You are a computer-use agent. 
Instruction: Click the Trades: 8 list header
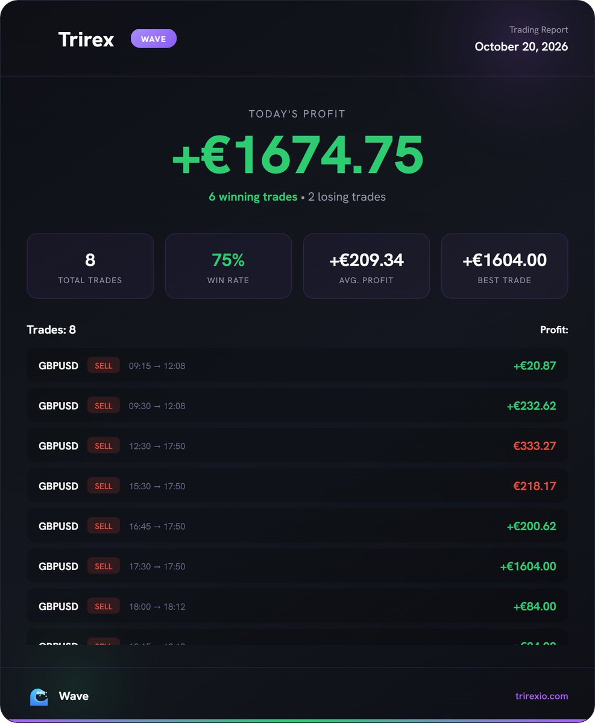point(51,330)
